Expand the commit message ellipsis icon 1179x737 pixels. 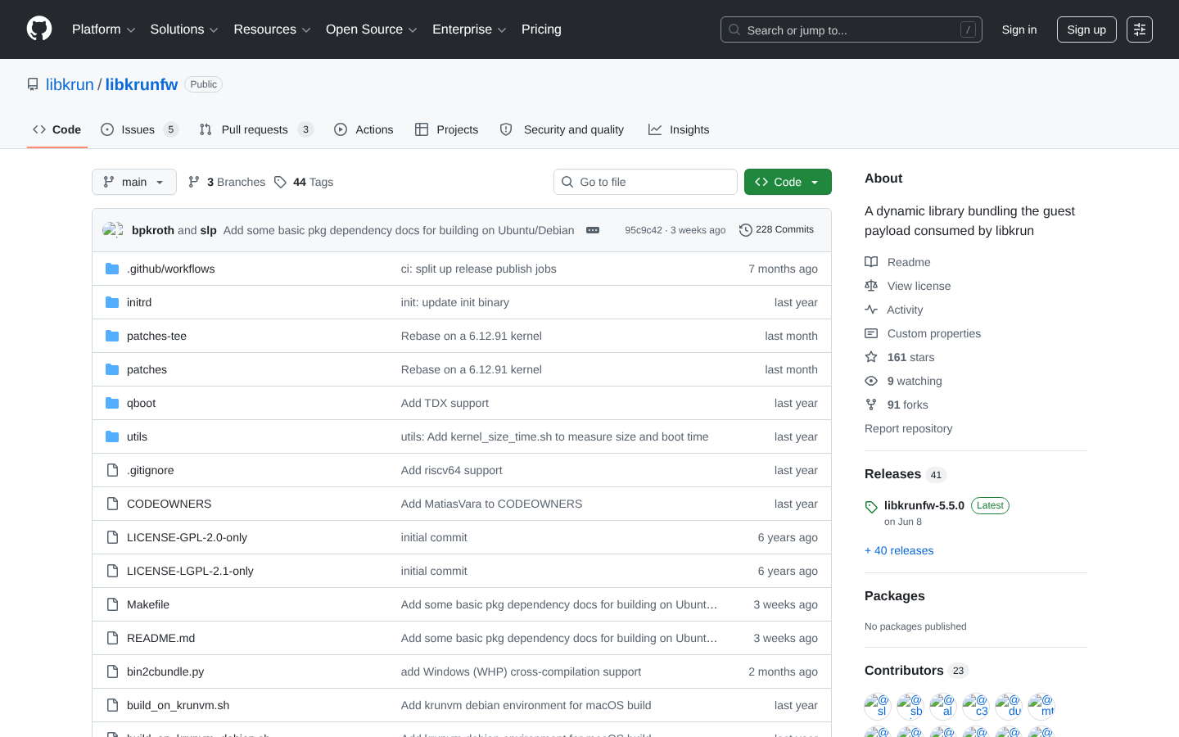[x=593, y=230]
